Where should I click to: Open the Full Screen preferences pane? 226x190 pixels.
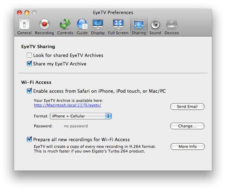point(118,27)
